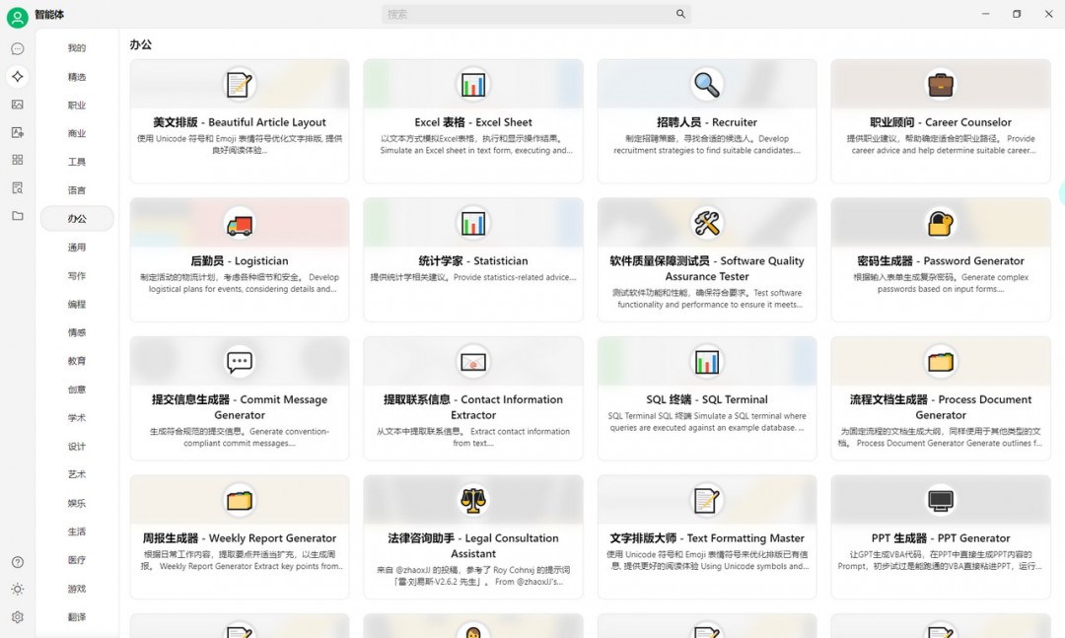Open the folder icon in left rail
Viewport: 1065px width, 638px height.
click(x=18, y=216)
